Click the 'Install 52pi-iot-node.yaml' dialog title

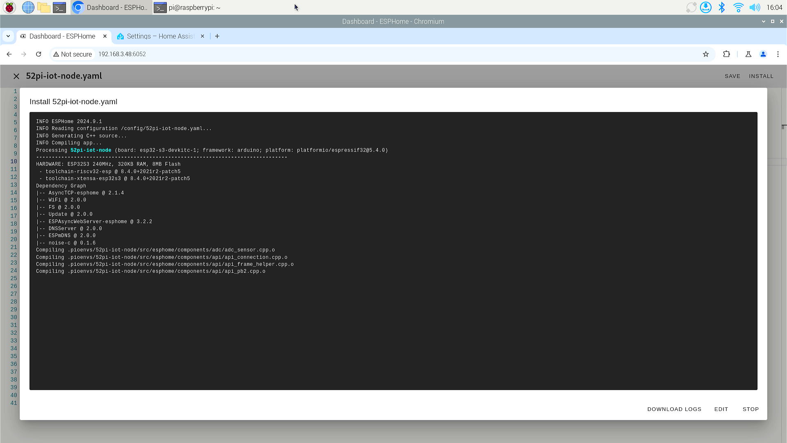pyautogui.click(x=73, y=102)
